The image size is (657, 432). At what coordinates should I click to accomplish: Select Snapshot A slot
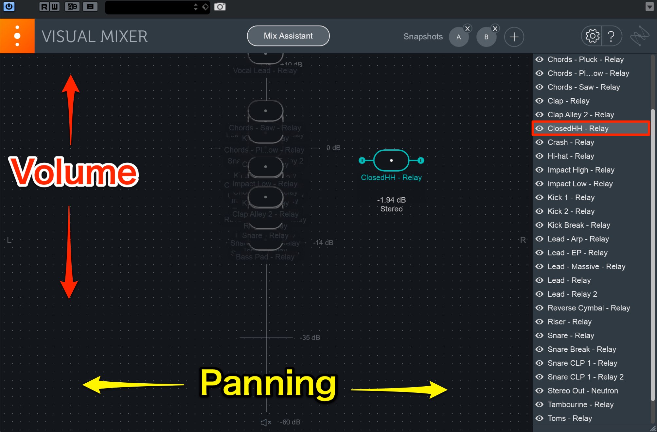(x=459, y=37)
